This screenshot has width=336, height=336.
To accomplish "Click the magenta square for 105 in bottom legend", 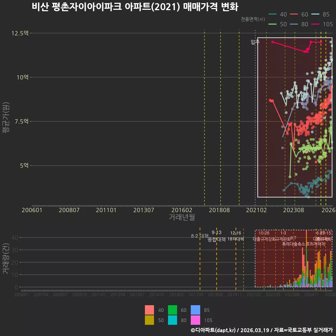I will click(195, 320).
